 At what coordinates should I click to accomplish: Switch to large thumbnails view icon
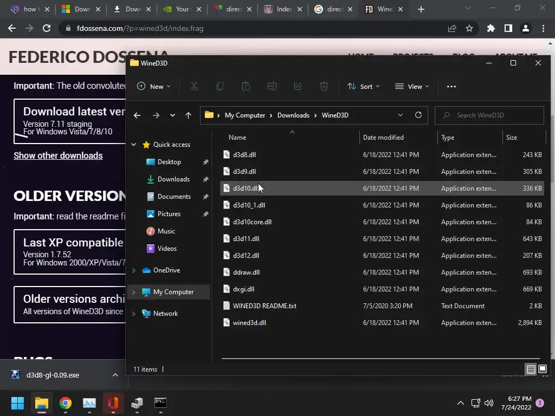click(x=542, y=369)
